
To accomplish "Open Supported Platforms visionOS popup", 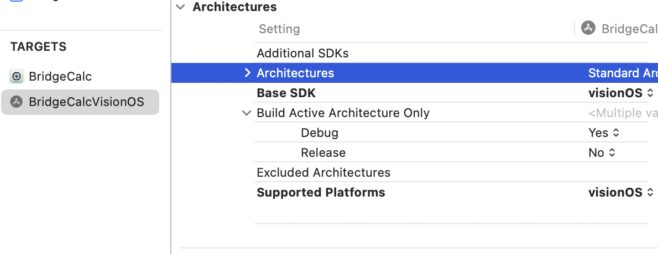I will 621,192.
